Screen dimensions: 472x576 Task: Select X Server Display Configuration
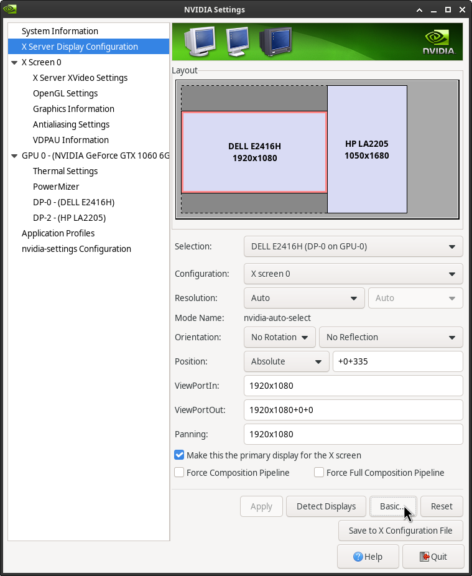click(88, 47)
